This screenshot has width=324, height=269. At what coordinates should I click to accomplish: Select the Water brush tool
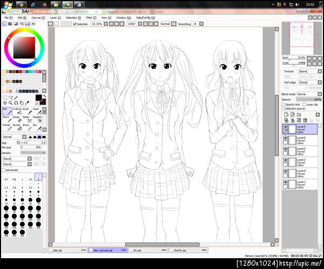coord(37,111)
